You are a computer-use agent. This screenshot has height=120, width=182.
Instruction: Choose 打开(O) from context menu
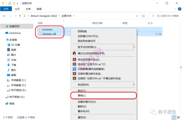(x=104, y=31)
